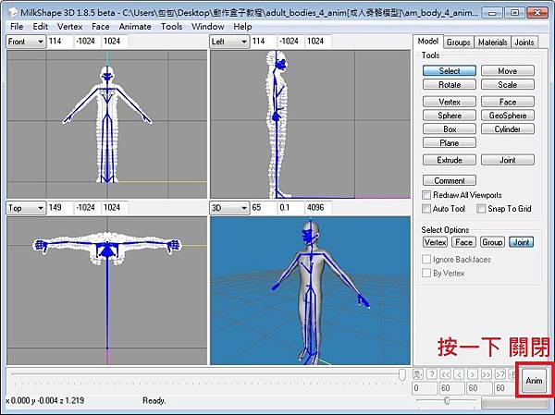
Task: Open the Tools menu
Action: pos(172,27)
